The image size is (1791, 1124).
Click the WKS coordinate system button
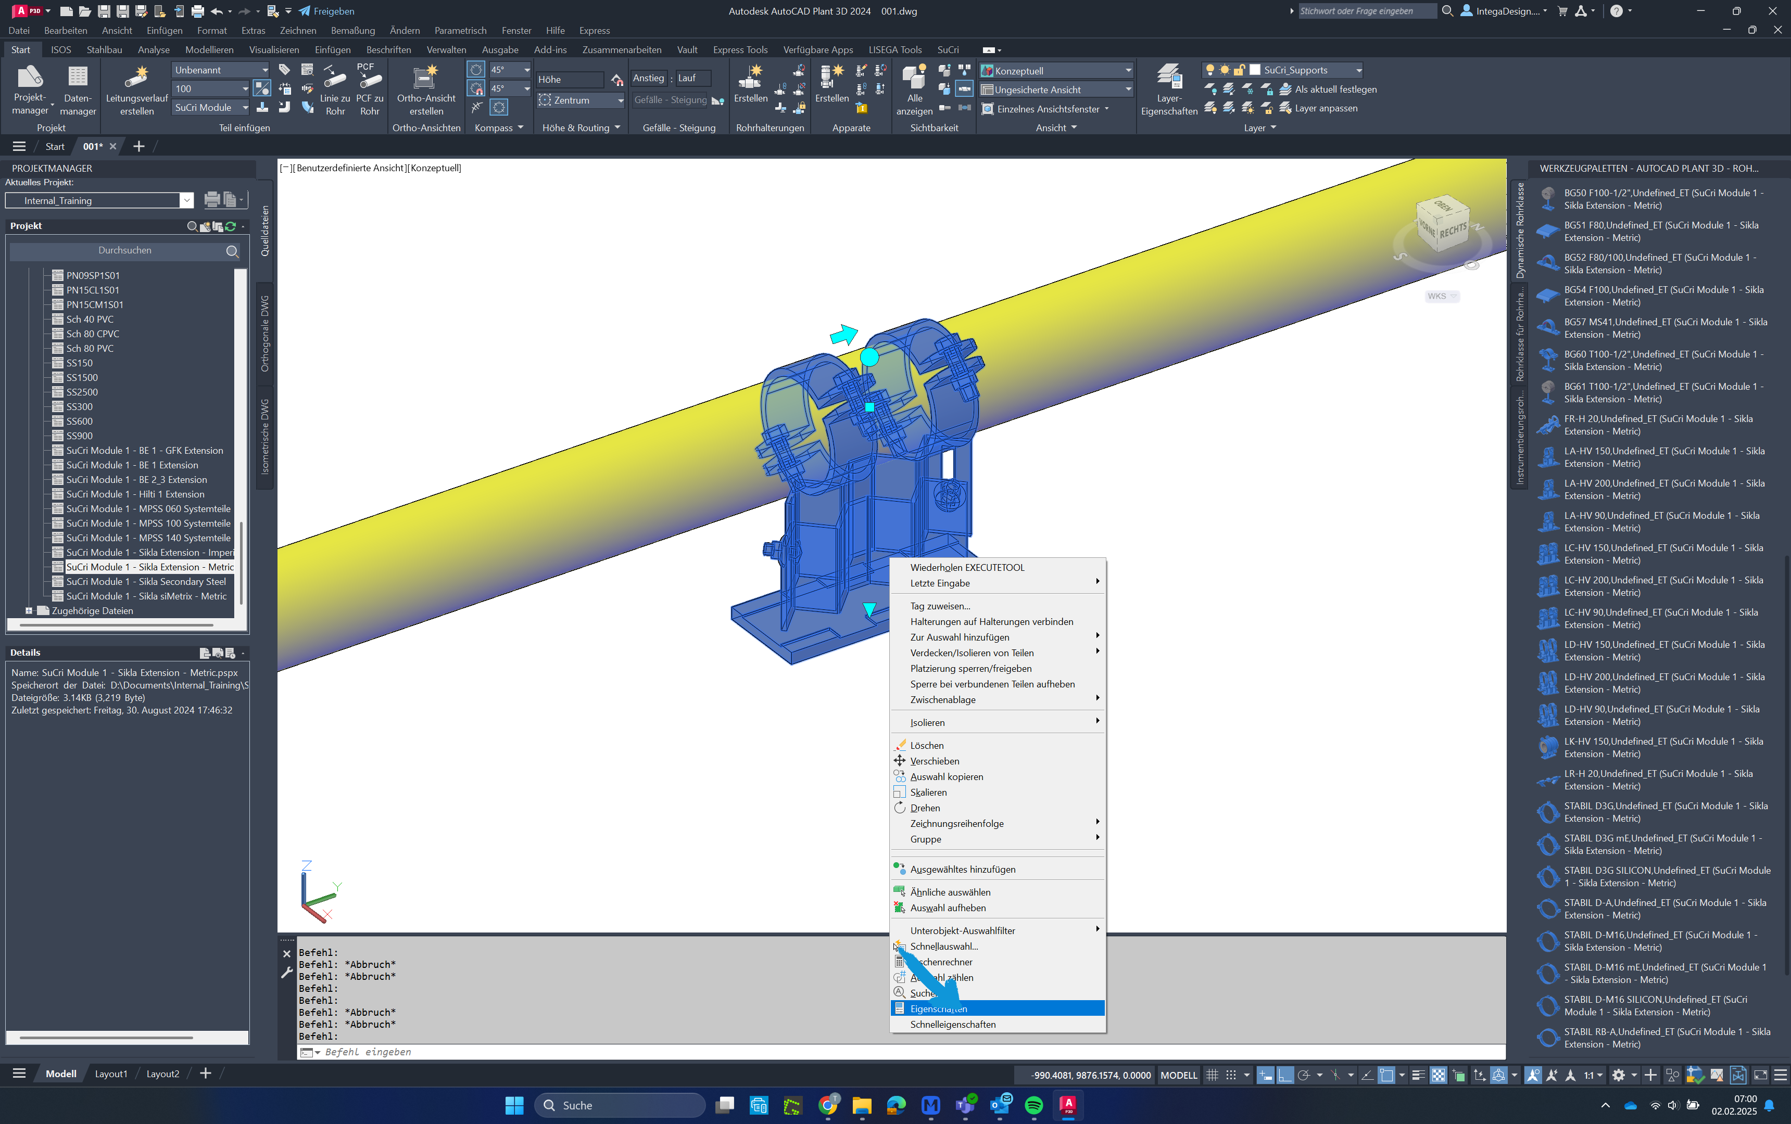point(1442,296)
